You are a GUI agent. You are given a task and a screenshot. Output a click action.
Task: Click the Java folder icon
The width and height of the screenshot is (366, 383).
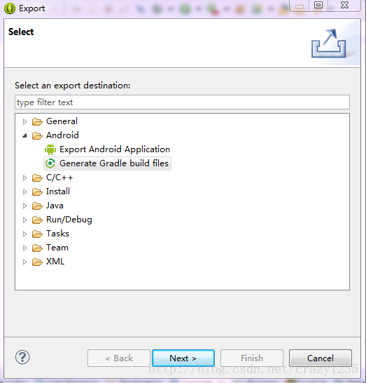pos(37,206)
